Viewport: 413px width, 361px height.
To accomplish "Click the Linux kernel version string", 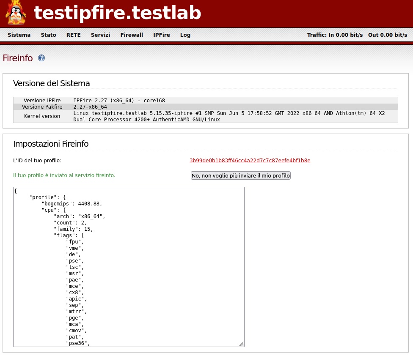I will 229,116.
